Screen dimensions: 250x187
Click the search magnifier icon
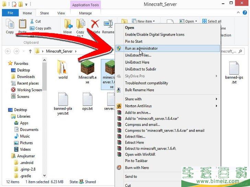click(240, 51)
